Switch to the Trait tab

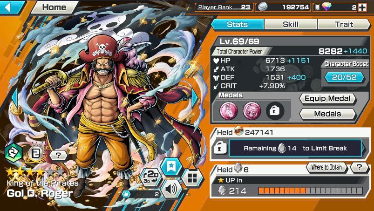(344, 24)
